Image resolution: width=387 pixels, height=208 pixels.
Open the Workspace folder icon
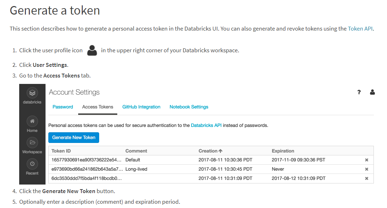(32, 143)
